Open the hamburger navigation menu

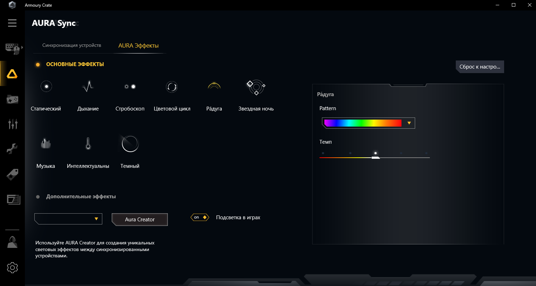pyautogui.click(x=12, y=23)
